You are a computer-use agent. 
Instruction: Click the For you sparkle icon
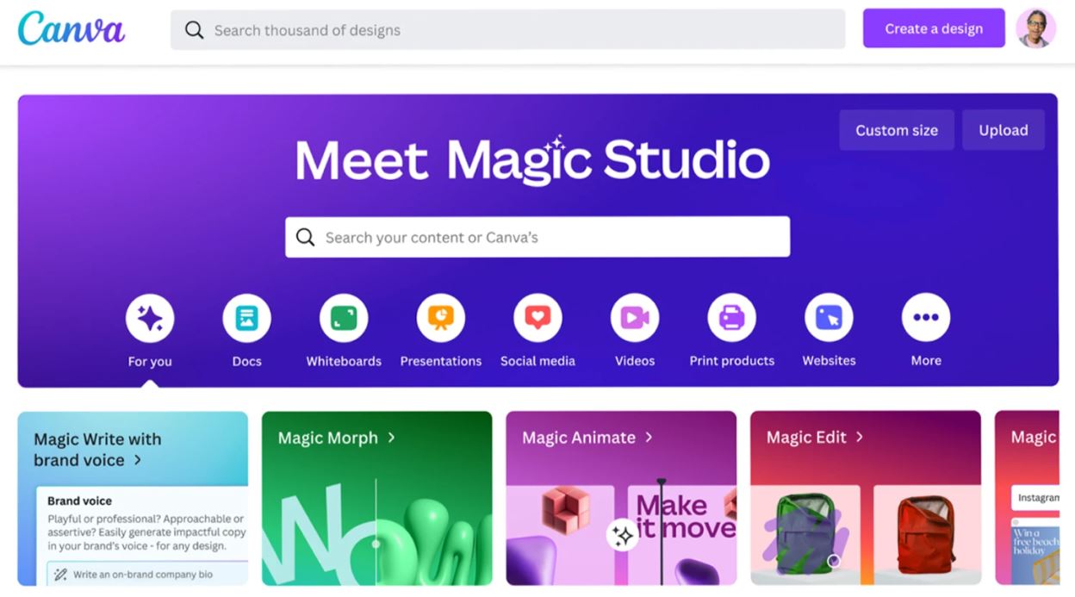[x=150, y=318]
